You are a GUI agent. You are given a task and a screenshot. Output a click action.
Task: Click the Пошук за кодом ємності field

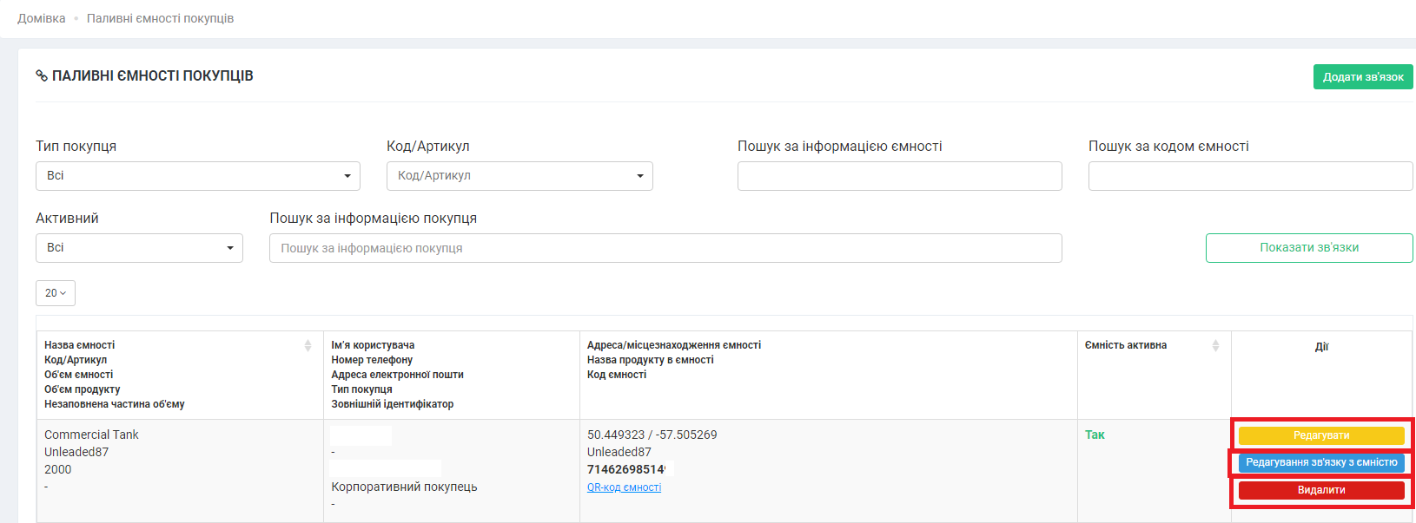point(1250,176)
